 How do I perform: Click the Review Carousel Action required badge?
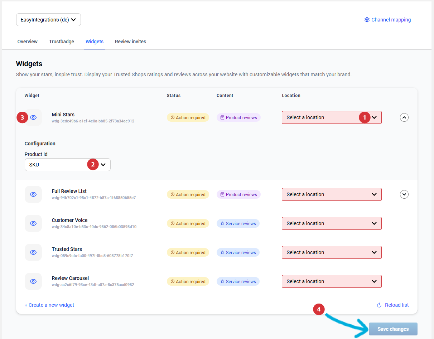[188, 281]
